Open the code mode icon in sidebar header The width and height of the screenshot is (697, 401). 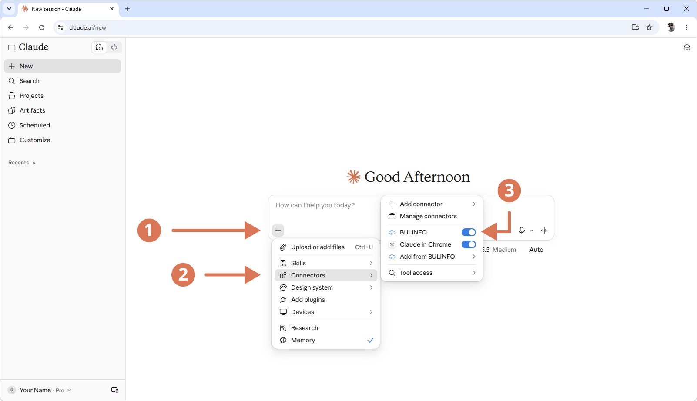point(114,47)
